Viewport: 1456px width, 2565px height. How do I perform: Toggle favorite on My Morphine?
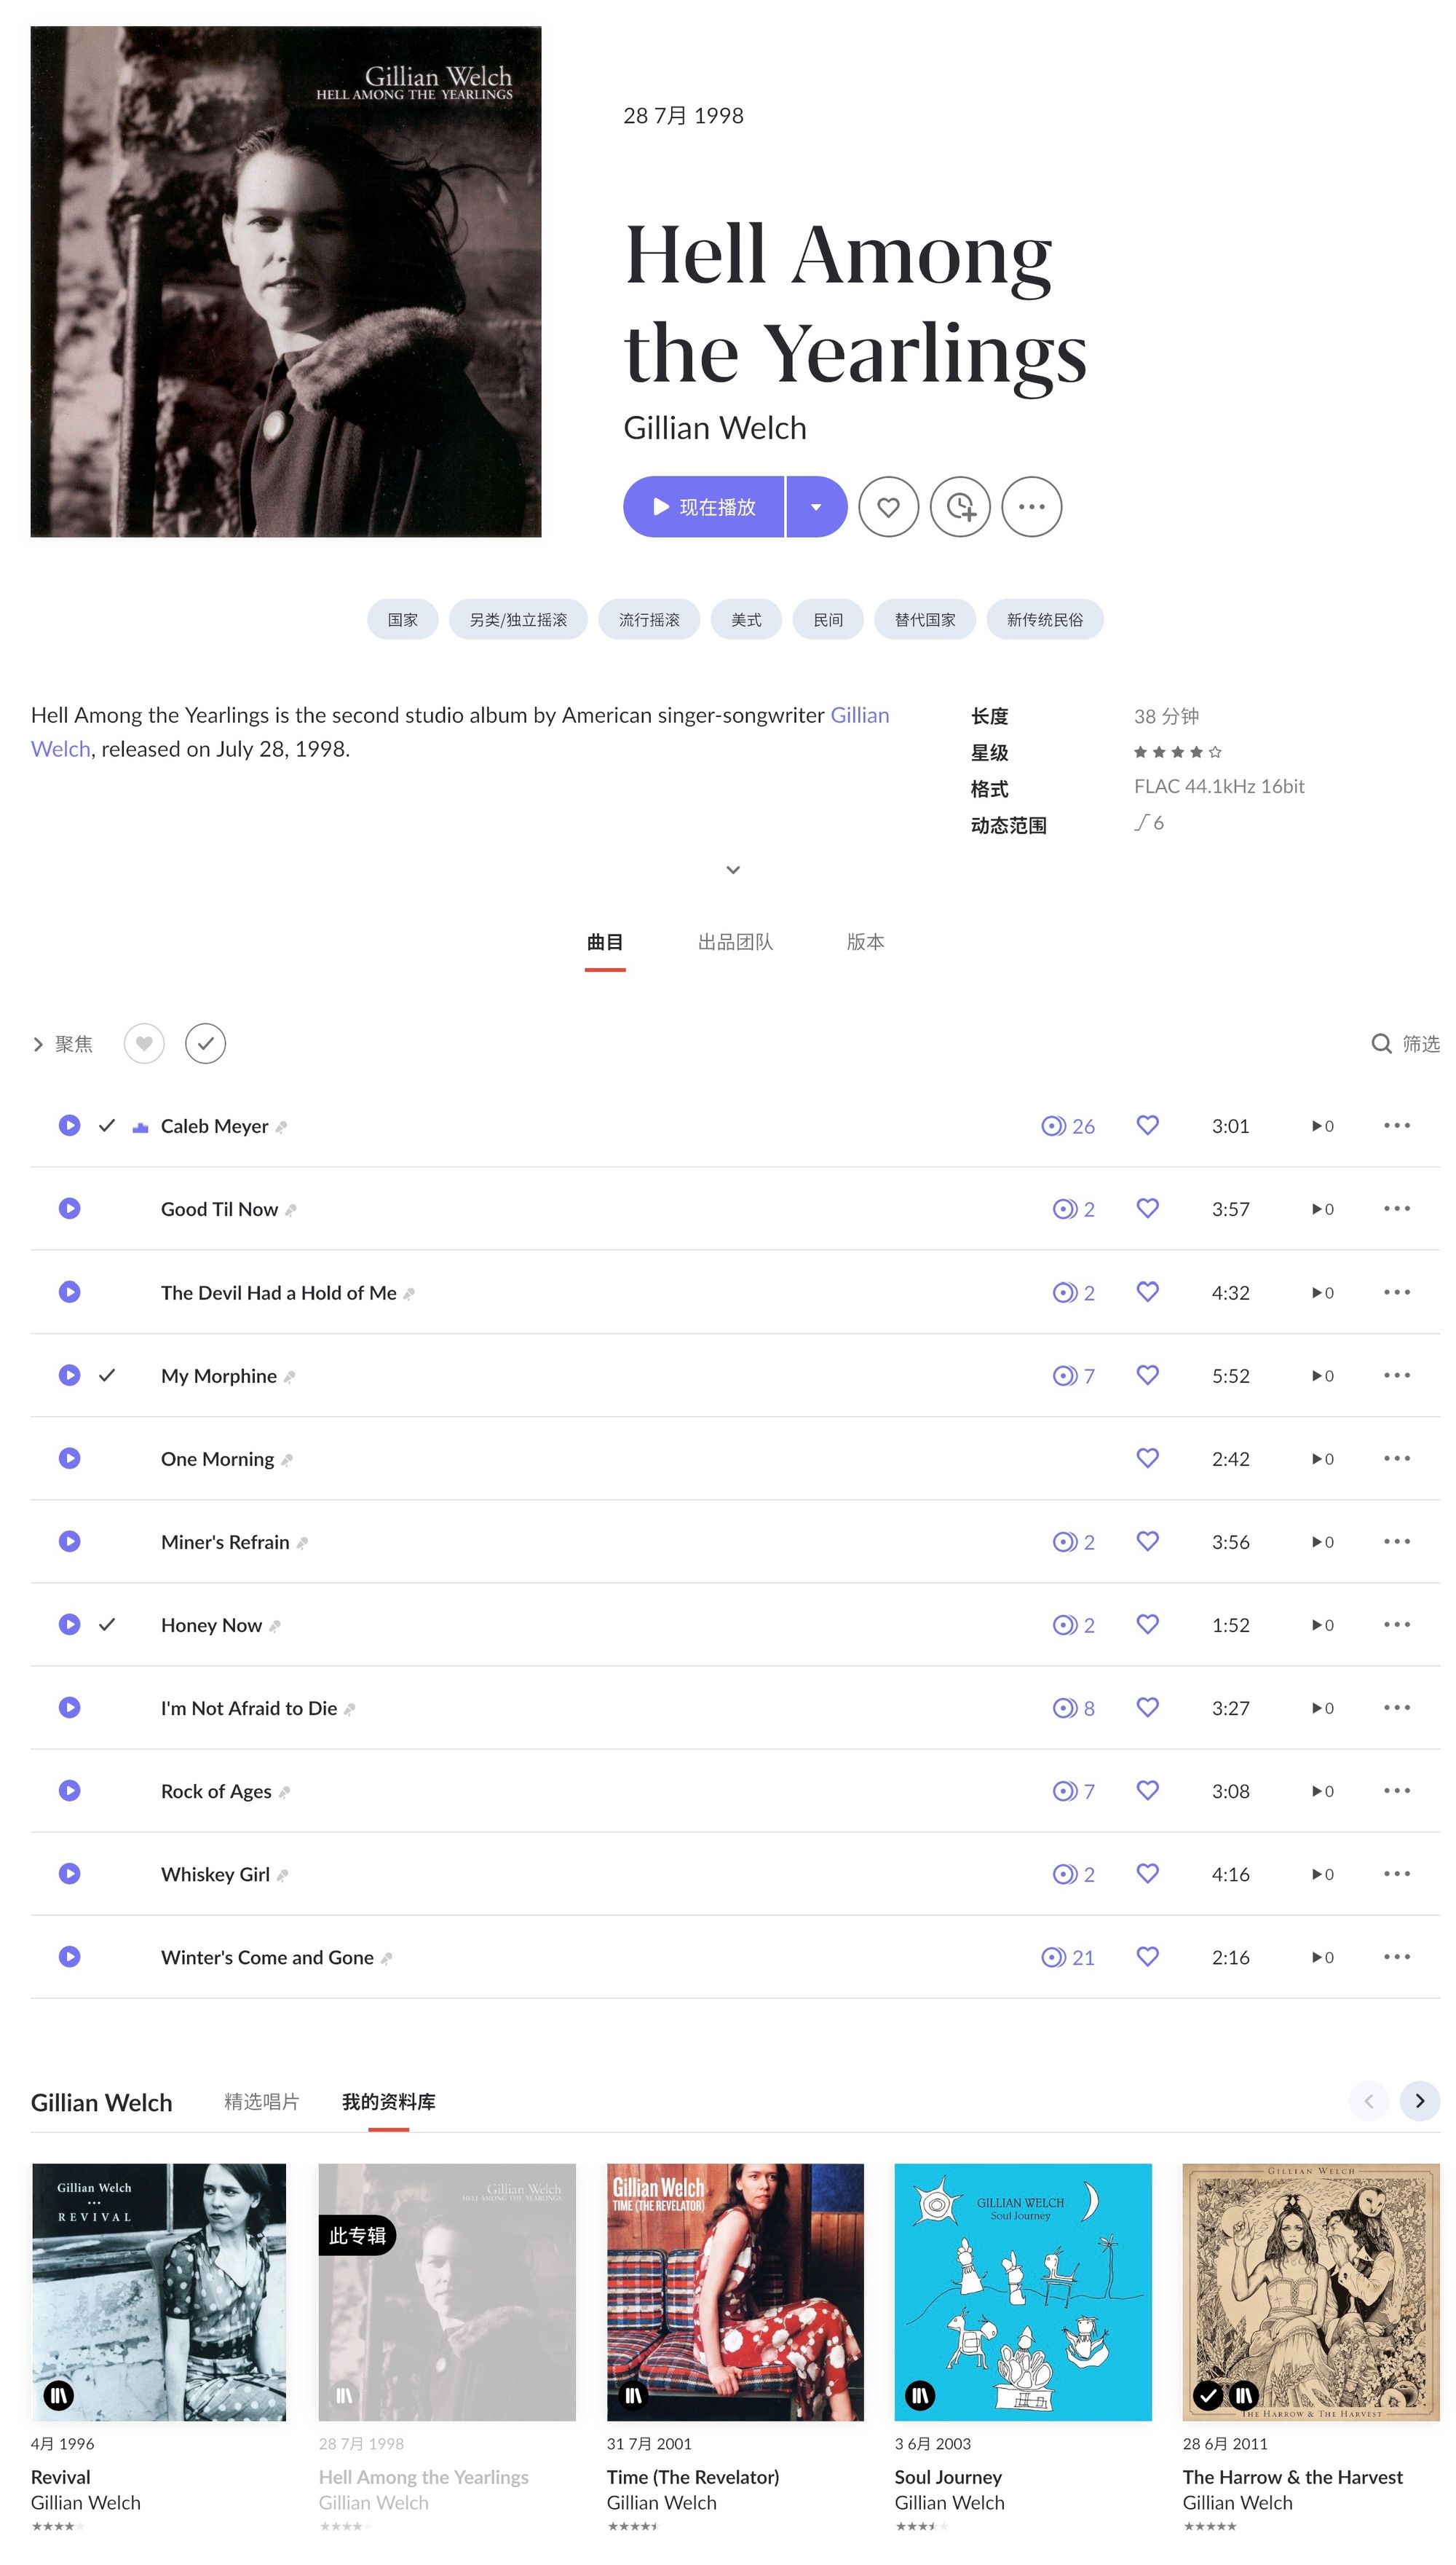pyautogui.click(x=1147, y=1375)
